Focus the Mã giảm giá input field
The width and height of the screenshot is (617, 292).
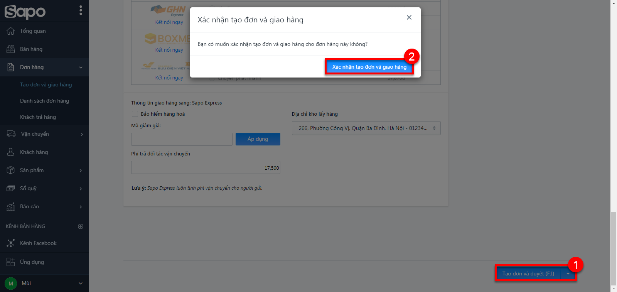point(182,139)
